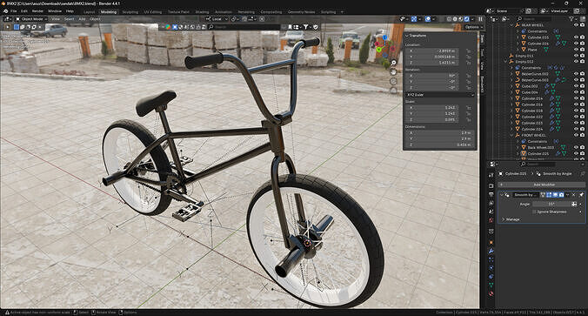Open the XYZ Euler rotation mode dropdown
Viewport: 588px width, 316px height.
pos(439,95)
